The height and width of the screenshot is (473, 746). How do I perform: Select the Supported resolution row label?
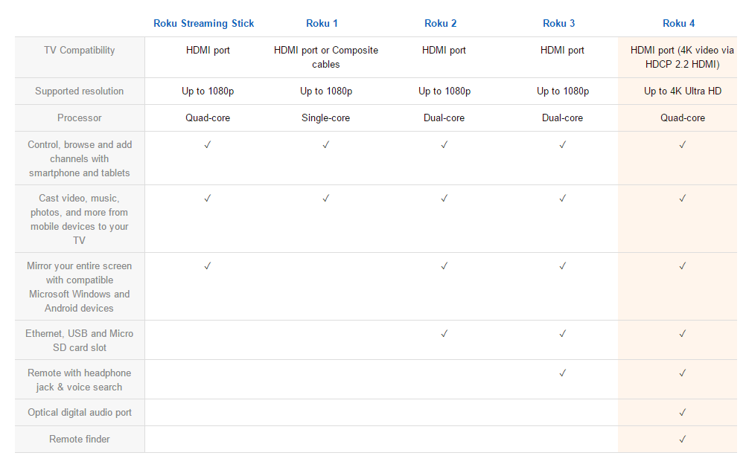(x=80, y=91)
